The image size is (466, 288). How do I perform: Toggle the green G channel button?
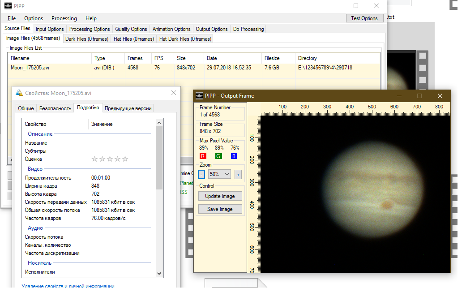tap(218, 156)
